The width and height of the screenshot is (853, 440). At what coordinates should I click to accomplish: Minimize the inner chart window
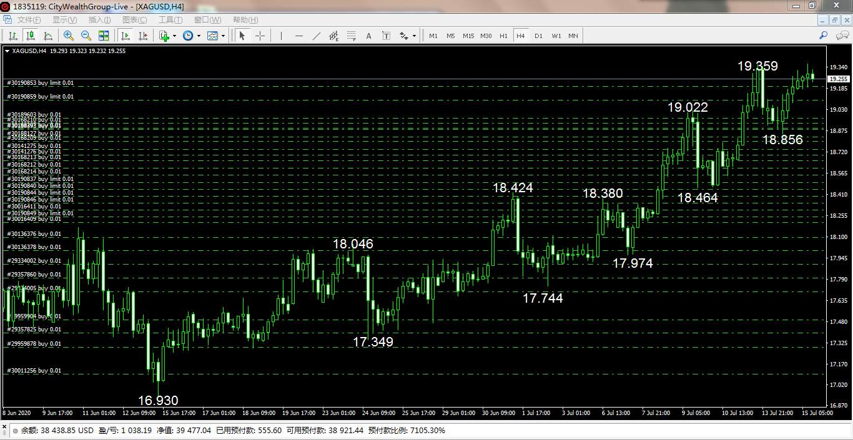[x=824, y=20]
